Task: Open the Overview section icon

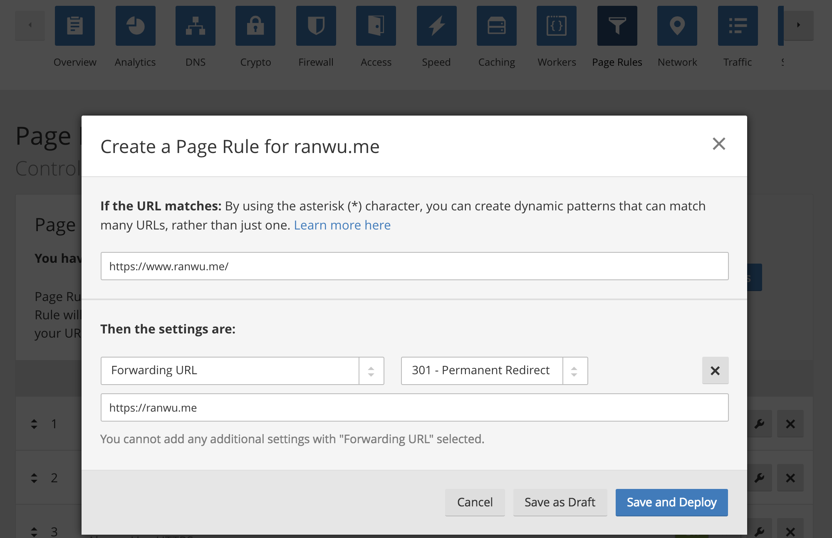Action: pos(75,26)
